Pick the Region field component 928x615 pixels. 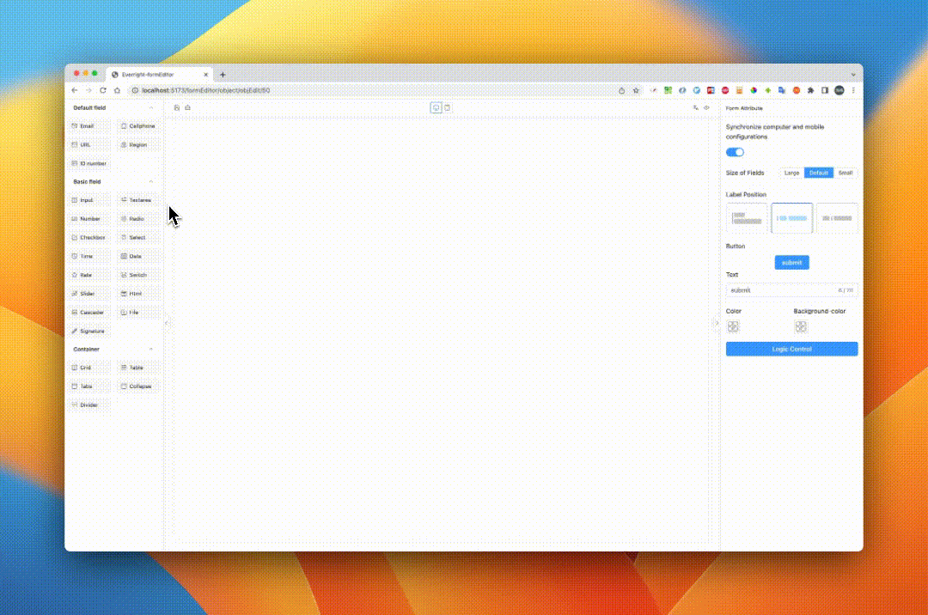(138, 145)
